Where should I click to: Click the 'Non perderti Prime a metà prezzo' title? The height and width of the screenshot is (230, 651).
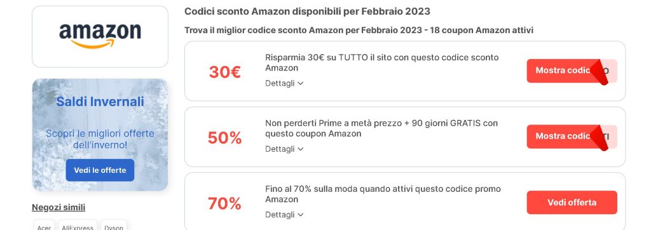point(381,128)
